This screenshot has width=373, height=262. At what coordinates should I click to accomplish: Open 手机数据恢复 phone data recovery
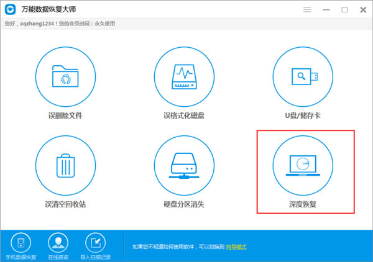tap(21, 243)
